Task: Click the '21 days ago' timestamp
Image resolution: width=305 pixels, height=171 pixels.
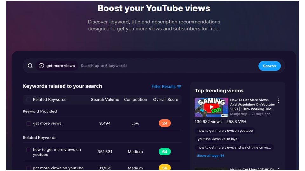Action: (x=261, y=114)
